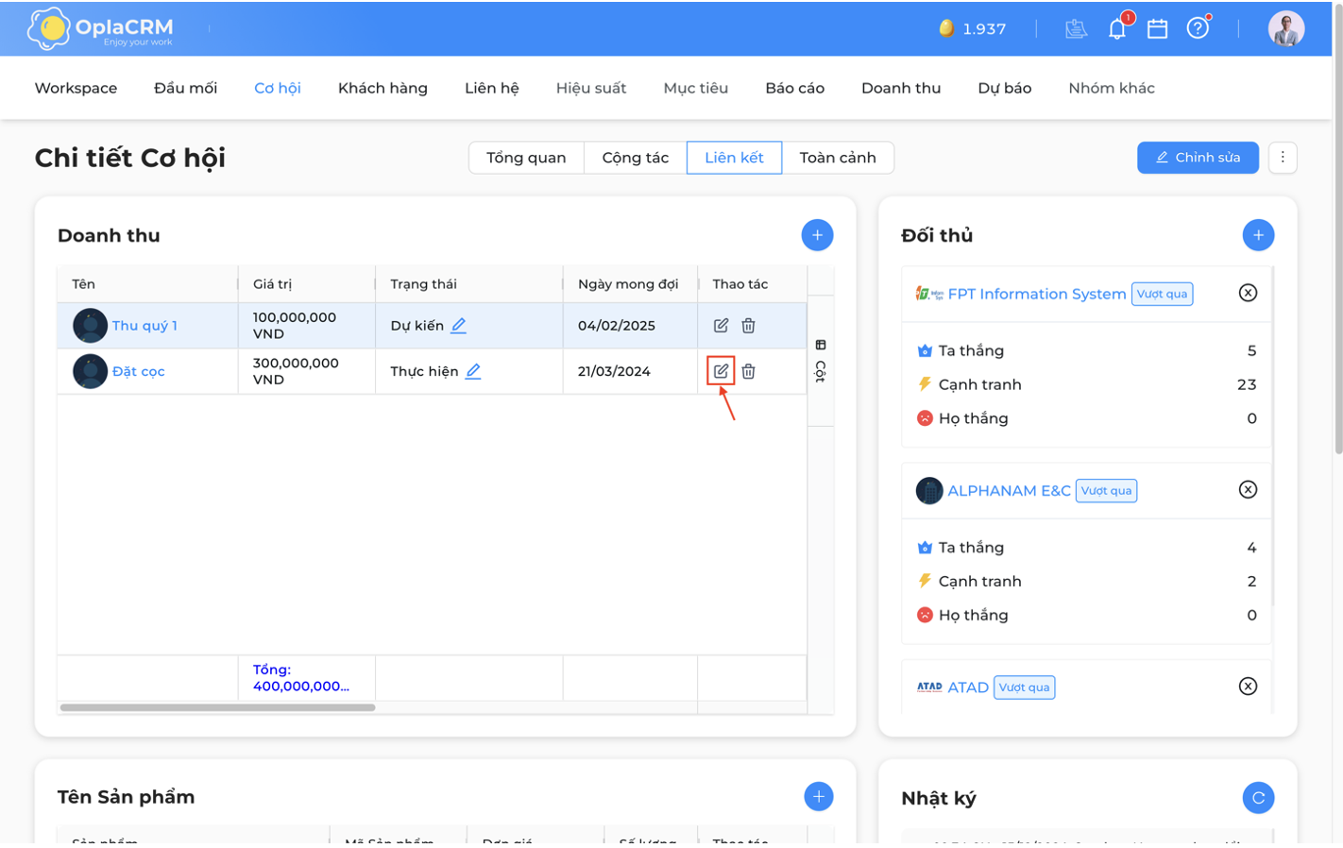Click the Đặt cọc avatar thumbnail
This screenshot has width=1343, height=848.
90,371
